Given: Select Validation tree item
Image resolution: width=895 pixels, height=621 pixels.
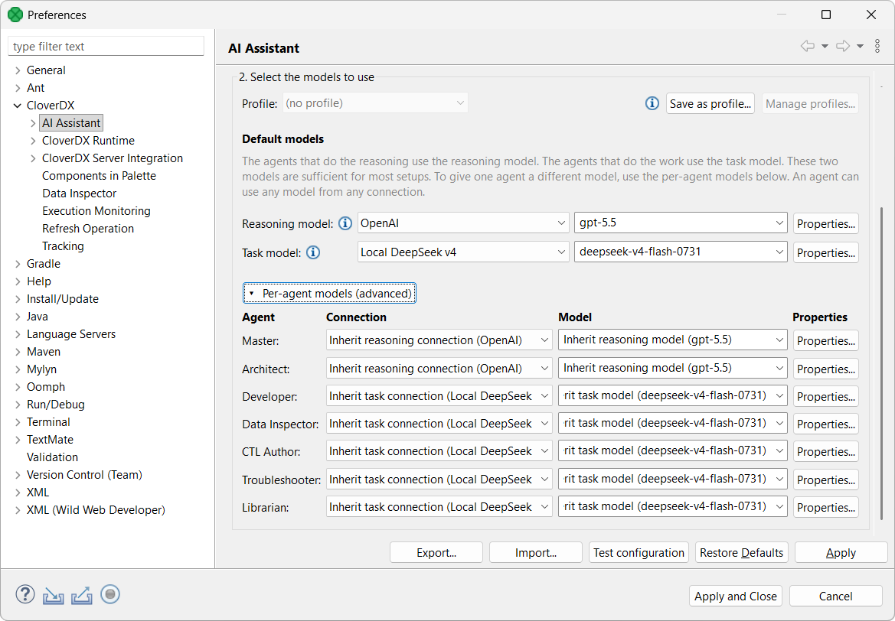Looking at the screenshot, I should 52,457.
